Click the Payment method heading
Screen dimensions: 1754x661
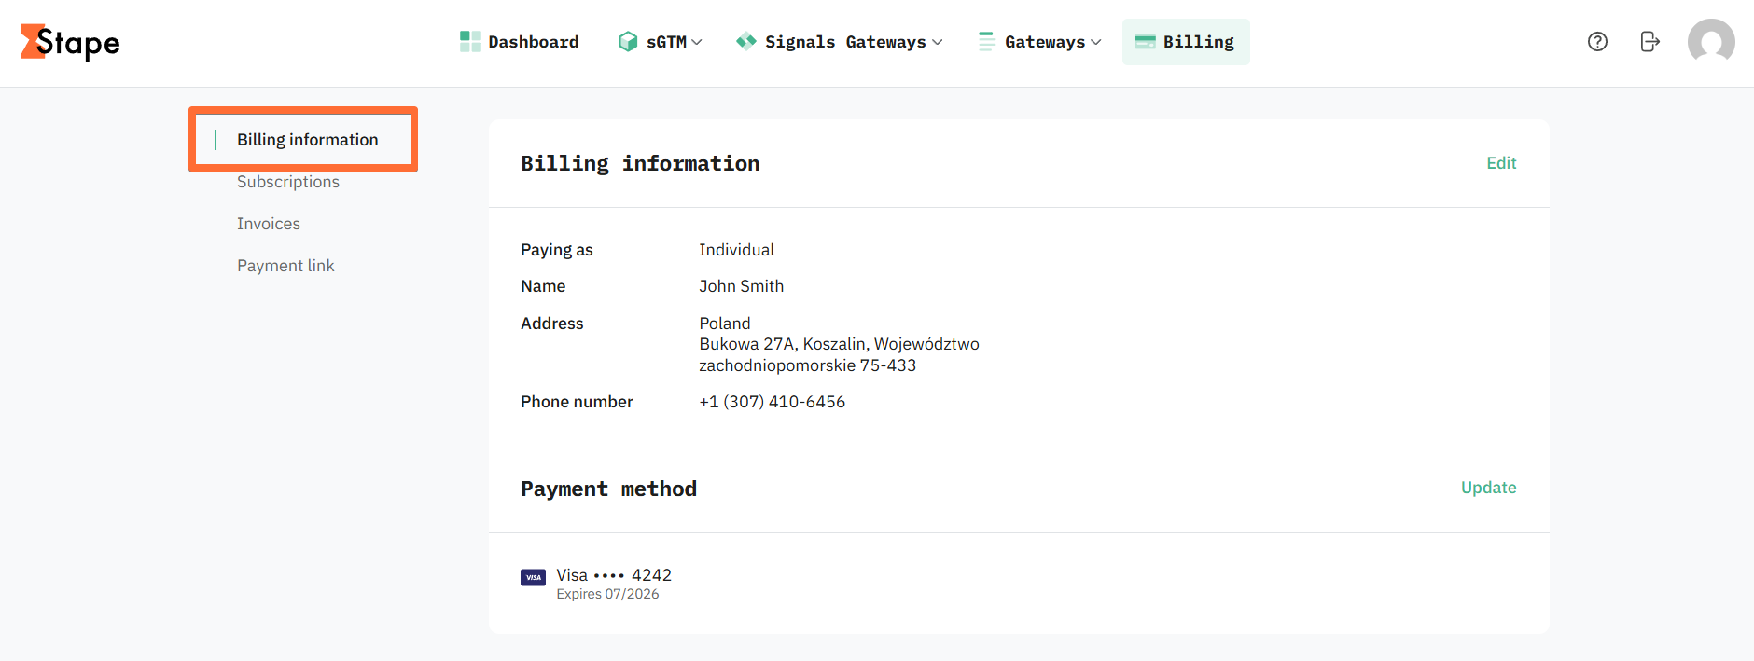608,489
